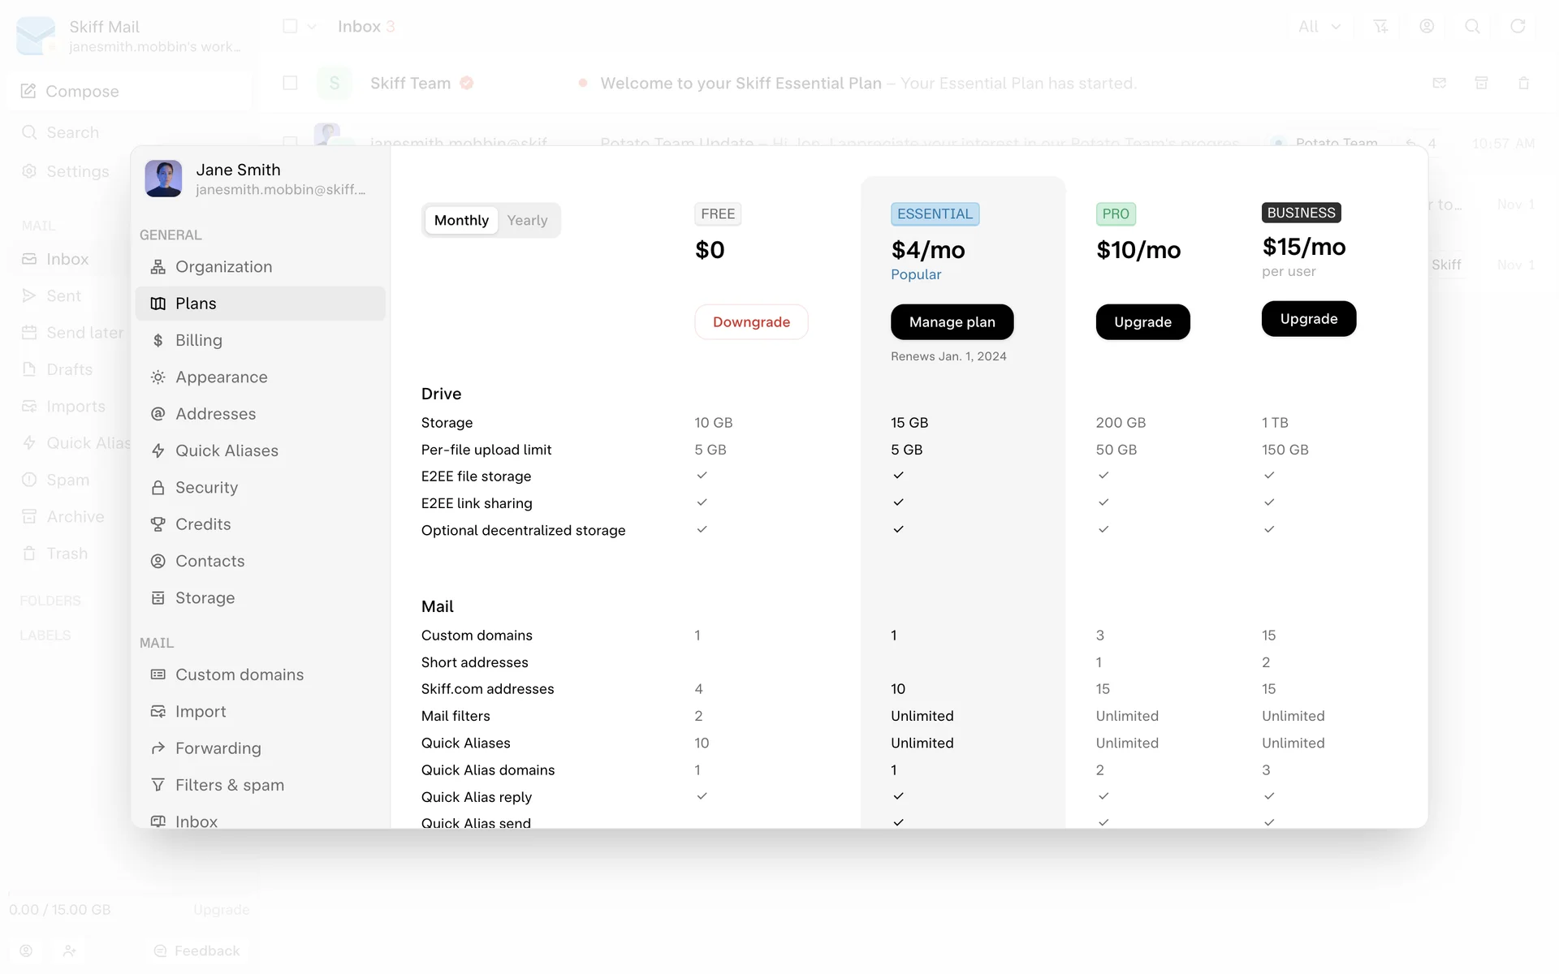Switch billing to Yearly

tap(527, 221)
